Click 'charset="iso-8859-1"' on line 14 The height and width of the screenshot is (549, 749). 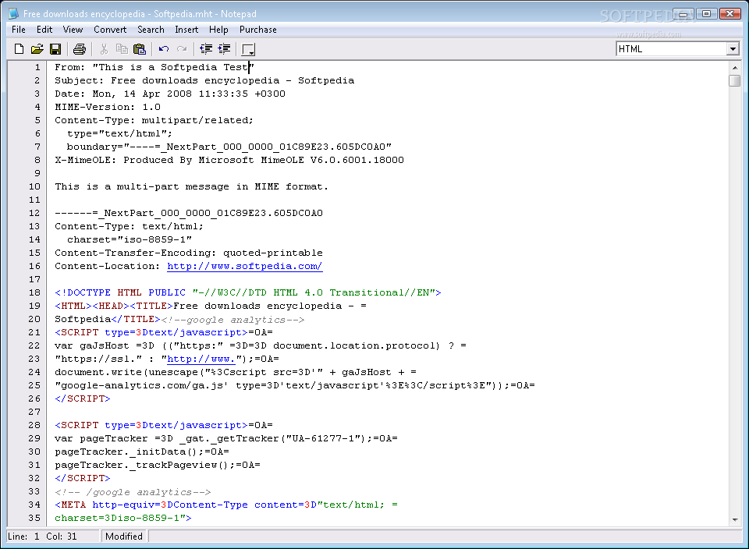pos(130,239)
